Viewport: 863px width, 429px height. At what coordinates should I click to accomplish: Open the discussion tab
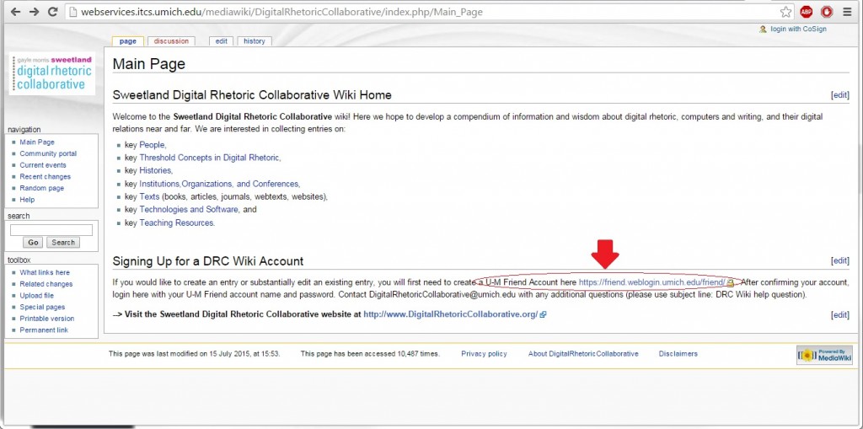pyautogui.click(x=171, y=41)
